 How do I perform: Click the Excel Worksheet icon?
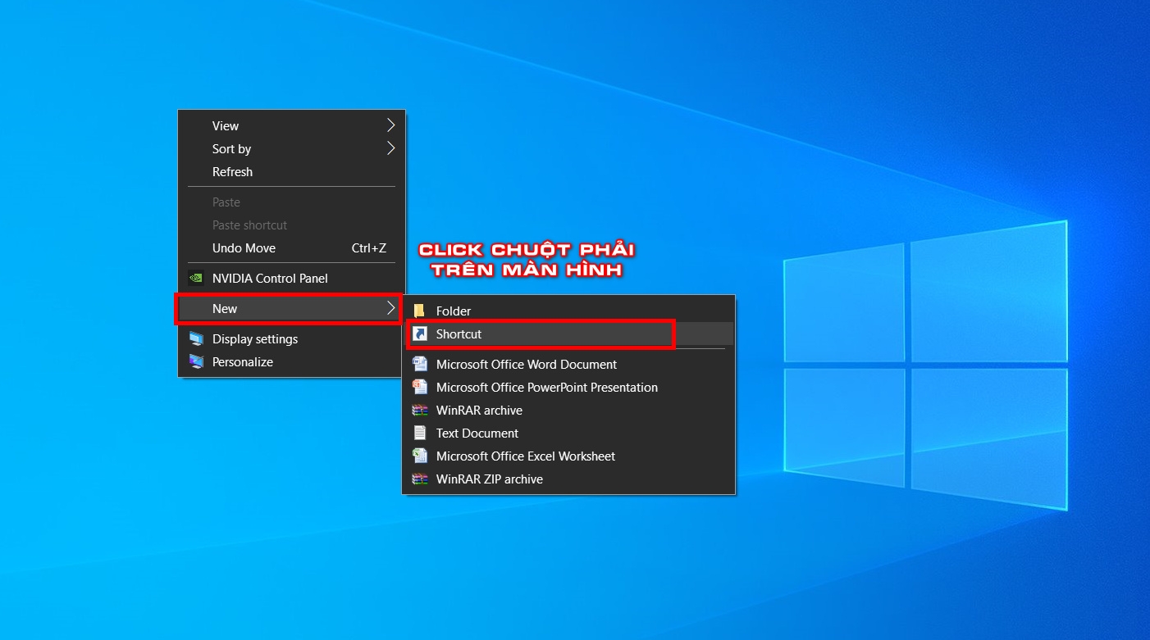420,456
